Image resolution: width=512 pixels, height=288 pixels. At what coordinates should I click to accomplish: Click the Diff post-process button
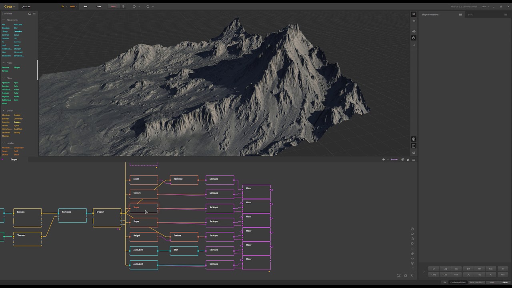point(468,269)
